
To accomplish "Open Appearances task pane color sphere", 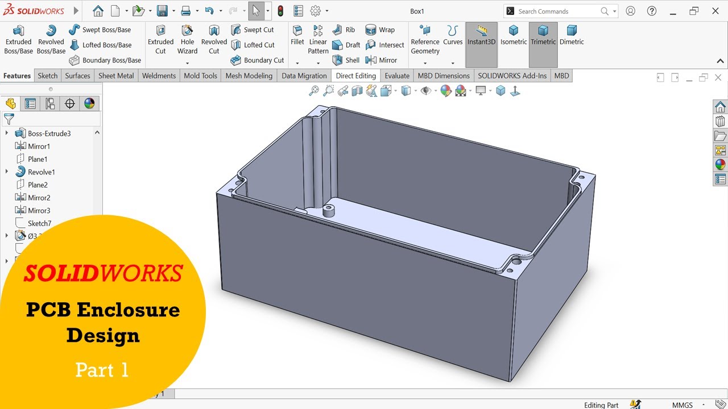I will pyautogui.click(x=721, y=165).
